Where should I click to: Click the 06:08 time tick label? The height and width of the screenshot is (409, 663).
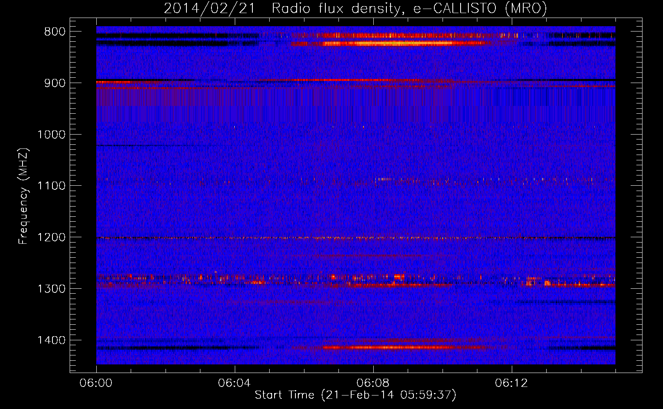pyautogui.click(x=373, y=383)
